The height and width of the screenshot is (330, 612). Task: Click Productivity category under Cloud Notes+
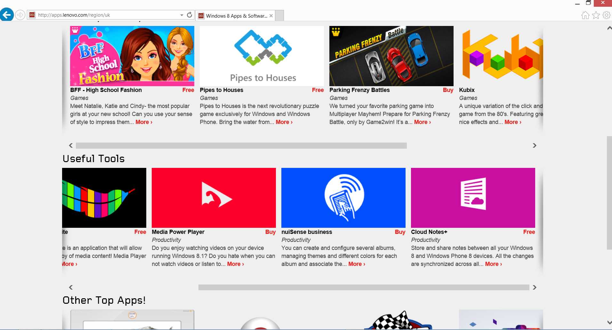coord(425,240)
